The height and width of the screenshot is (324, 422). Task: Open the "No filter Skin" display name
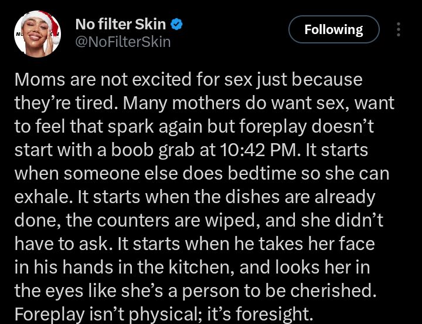121,25
